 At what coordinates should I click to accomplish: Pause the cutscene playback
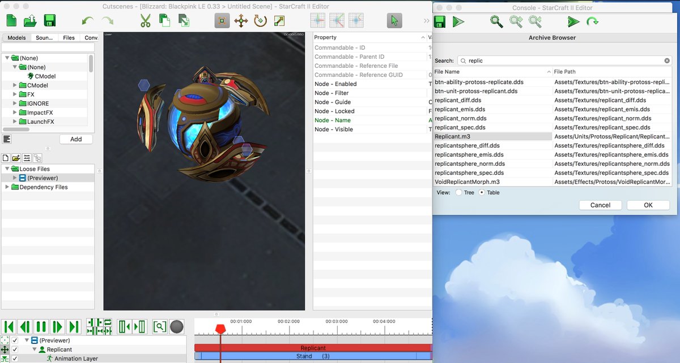click(x=41, y=326)
